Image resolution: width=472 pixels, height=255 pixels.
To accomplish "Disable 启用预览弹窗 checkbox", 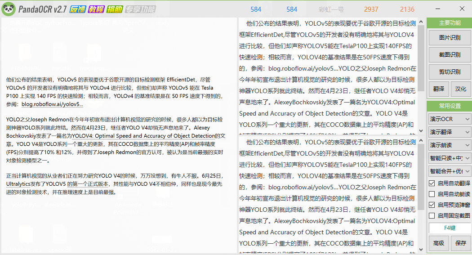I will coord(432,205).
